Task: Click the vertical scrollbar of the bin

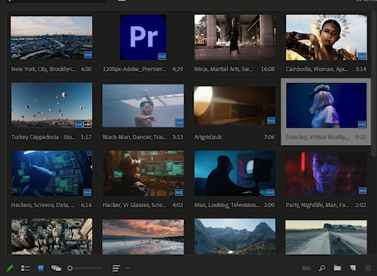Action: [x=374, y=84]
